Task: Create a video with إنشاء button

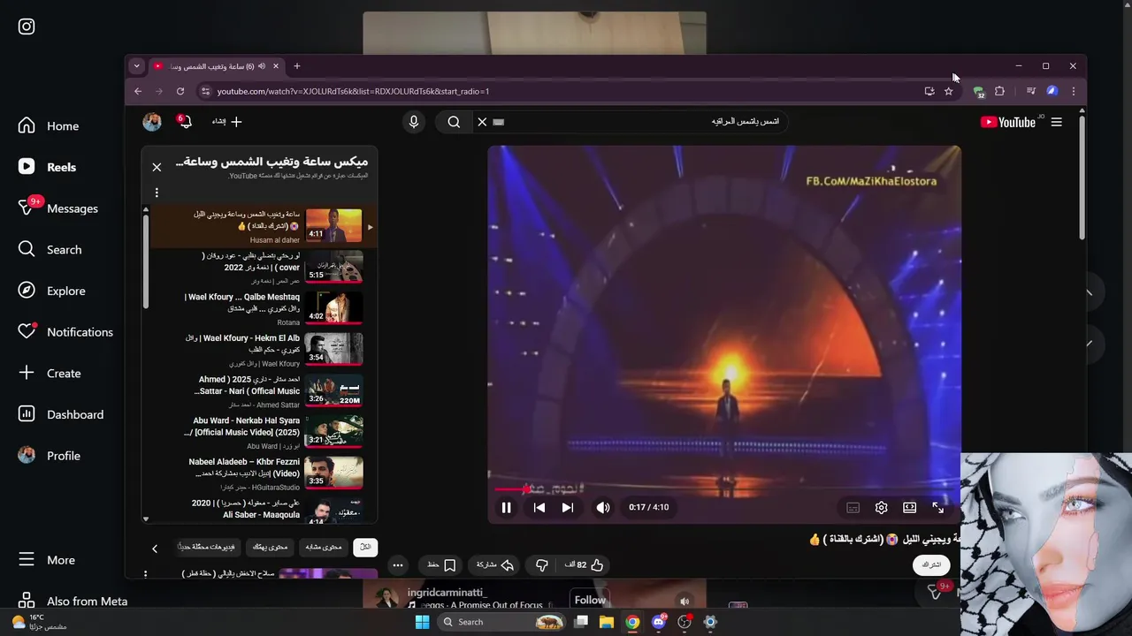Action: pos(226,122)
